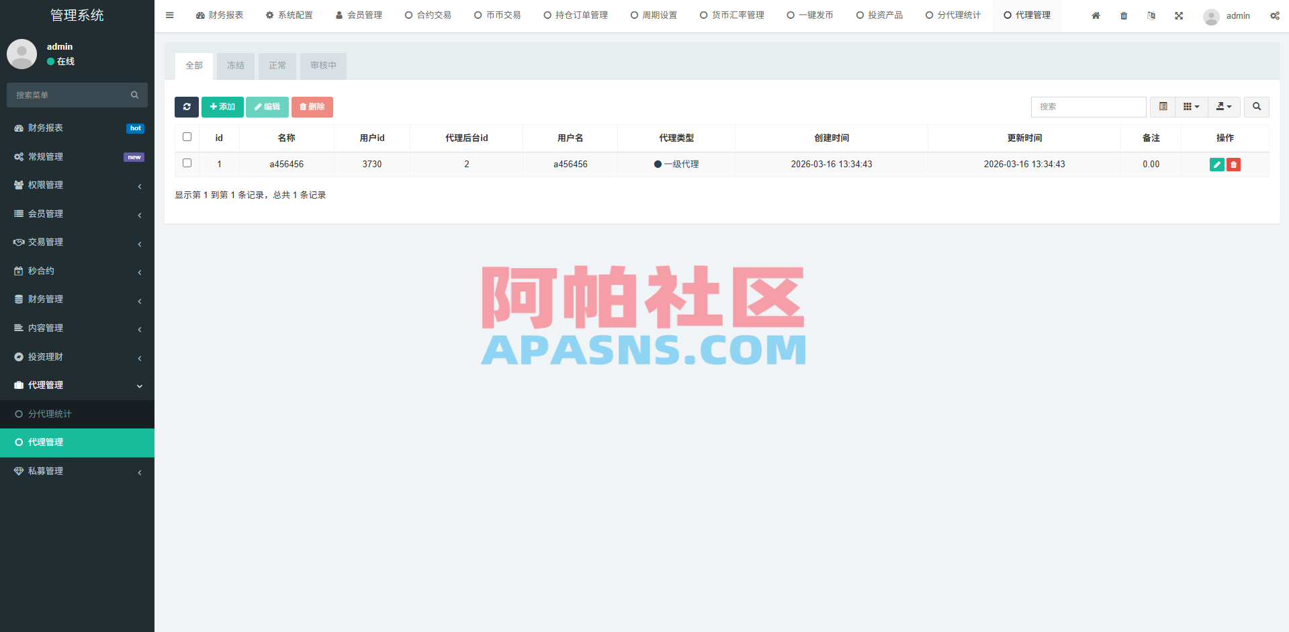
Task: Click the 删除 delete toolbar button
Action: pos(312,107)
